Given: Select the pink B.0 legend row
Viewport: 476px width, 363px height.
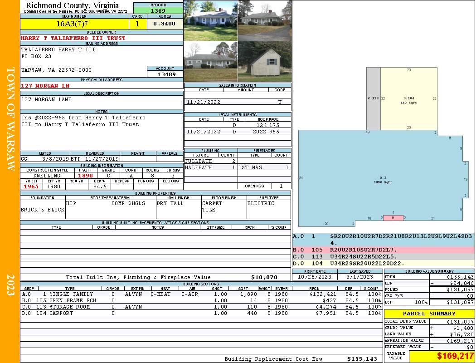Looking at the screenshot, I should (x=383, y=250).
